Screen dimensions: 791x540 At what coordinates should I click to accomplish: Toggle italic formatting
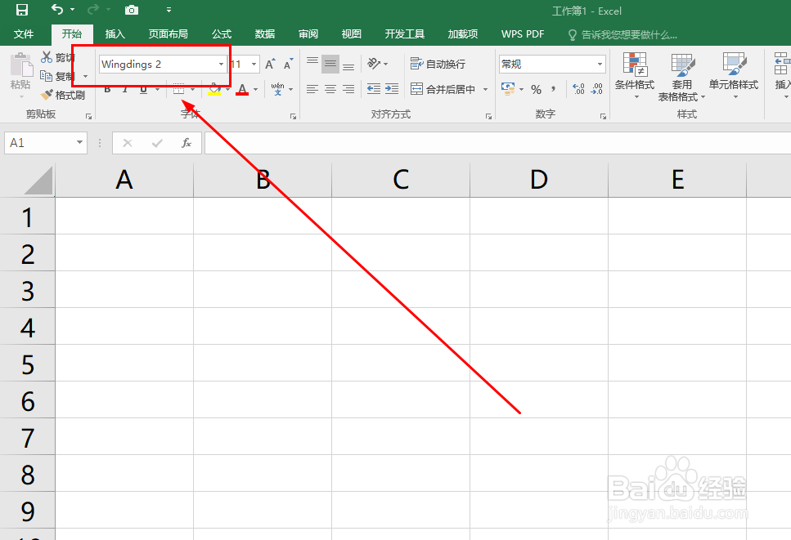pos(124,90)
